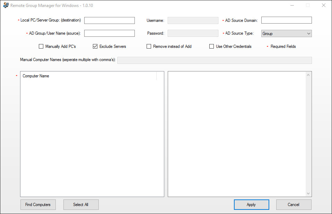Click the Apply button
The height and width of the screenshot is (214, 332).
(252, 205)
